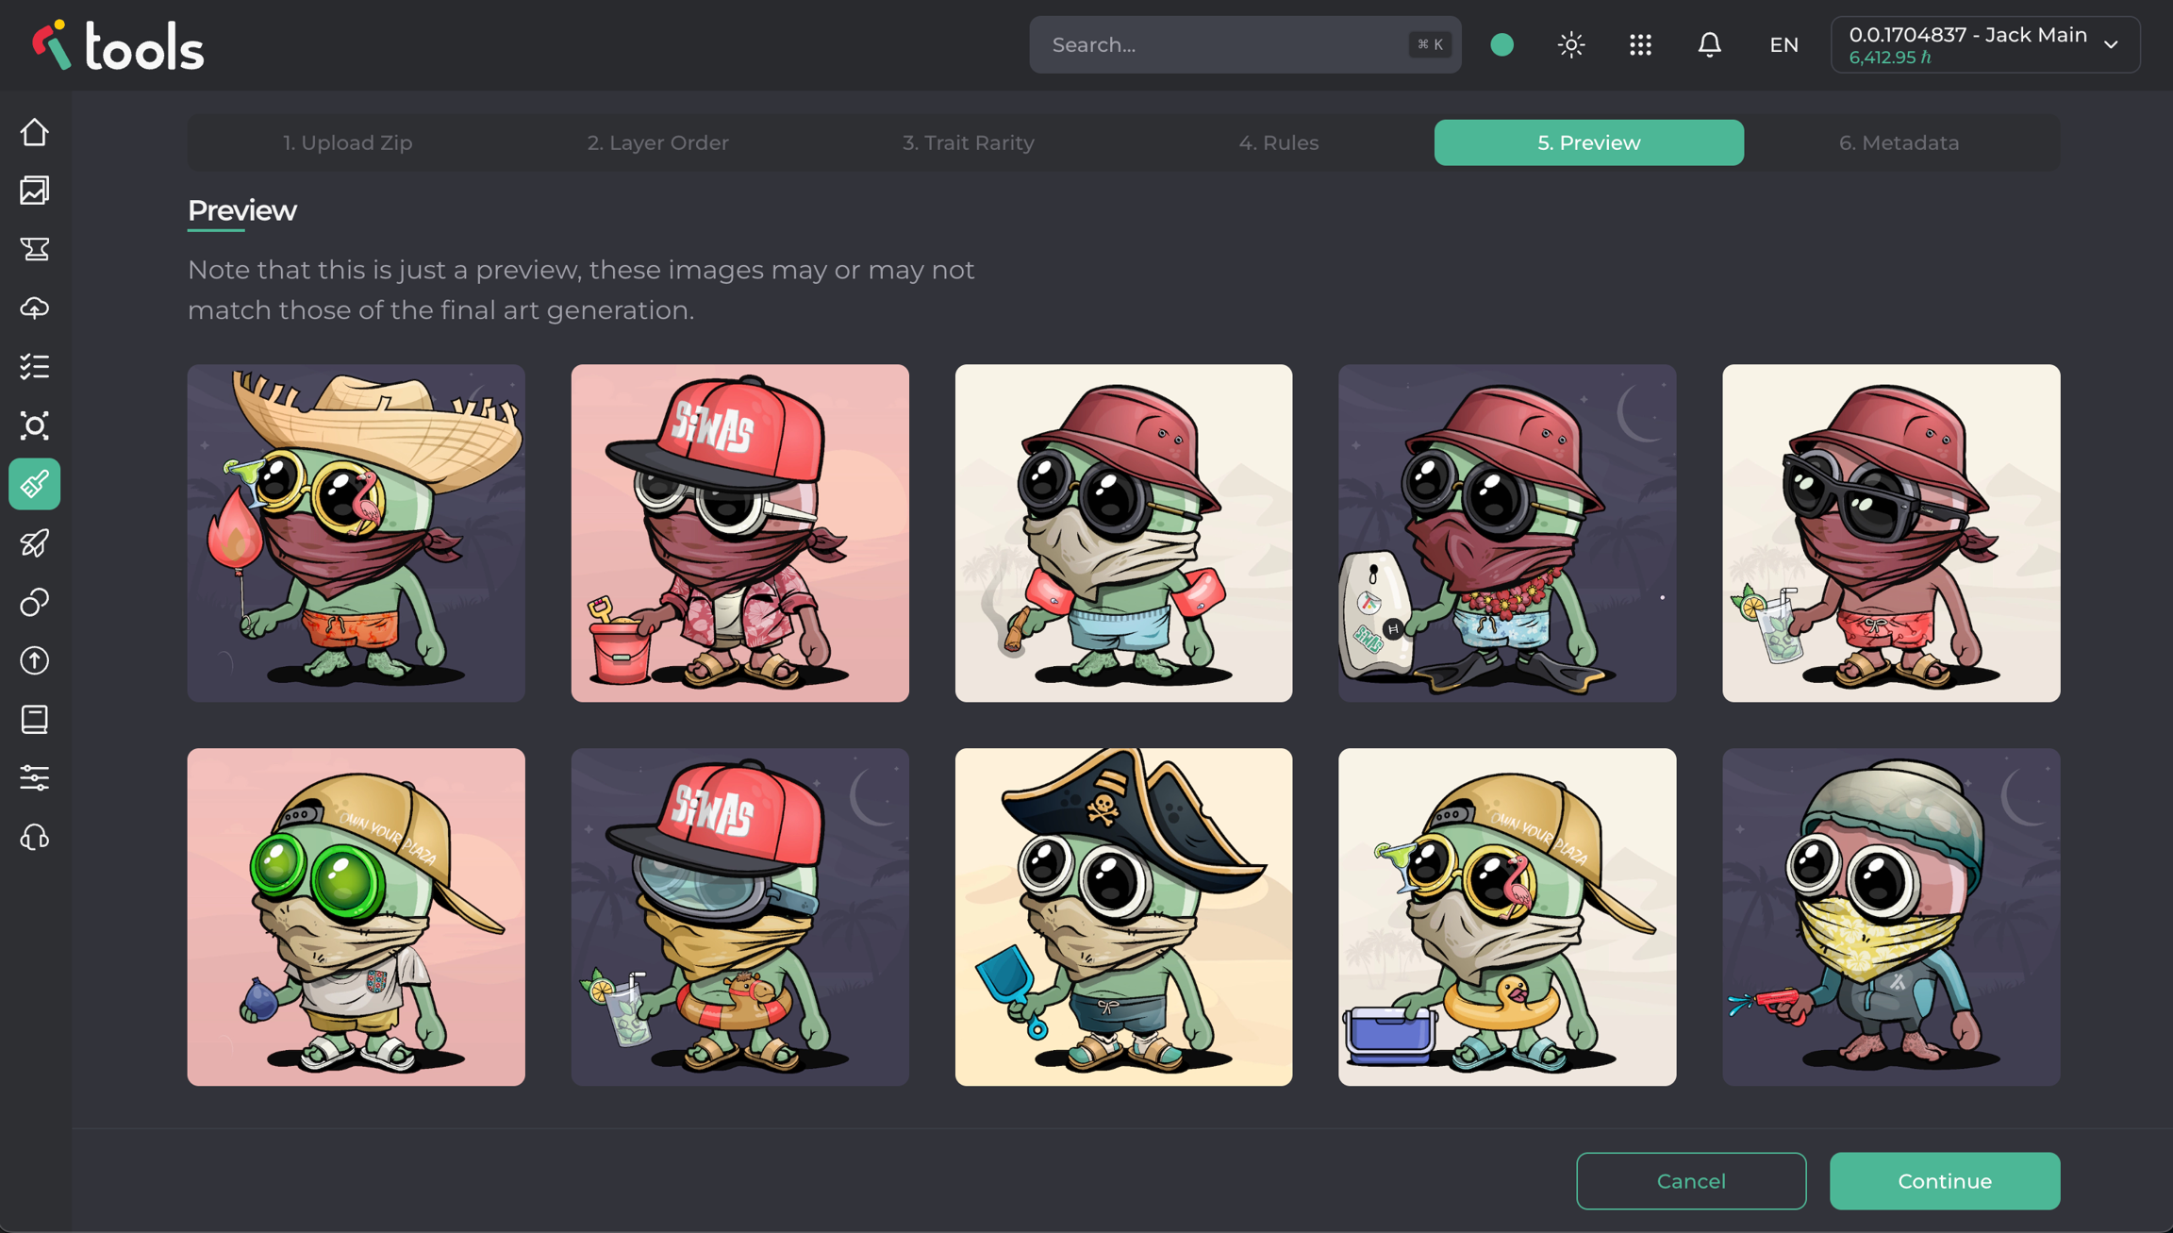The image size is (2173, 1233).
Task: Switch to the Trait Rarity step
Action: [x=968, y=142]
